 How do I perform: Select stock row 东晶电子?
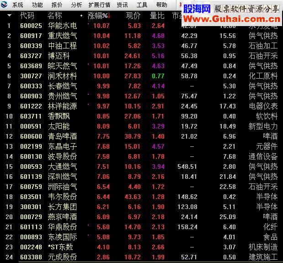(x=142, y=146)
